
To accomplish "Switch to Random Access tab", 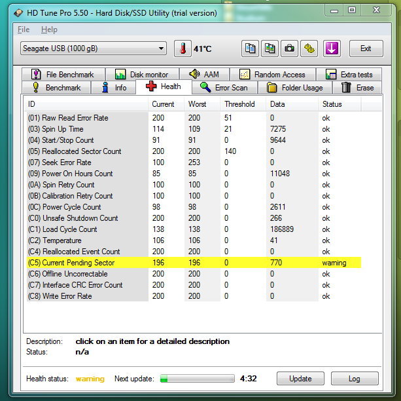I will pyautogui.click(x=273, y=75).
